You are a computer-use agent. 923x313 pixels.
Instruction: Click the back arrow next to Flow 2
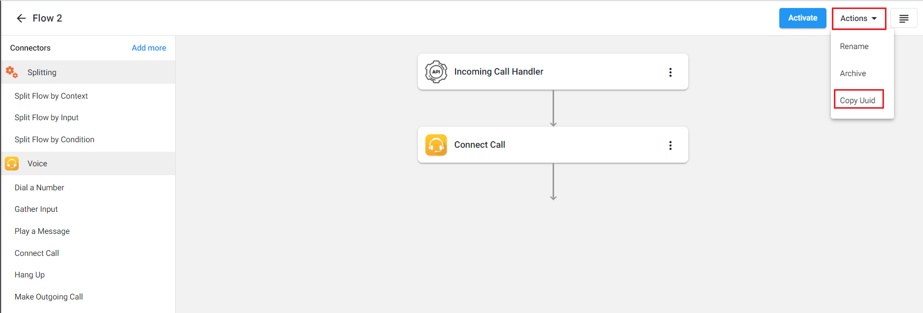pos(21,19)
